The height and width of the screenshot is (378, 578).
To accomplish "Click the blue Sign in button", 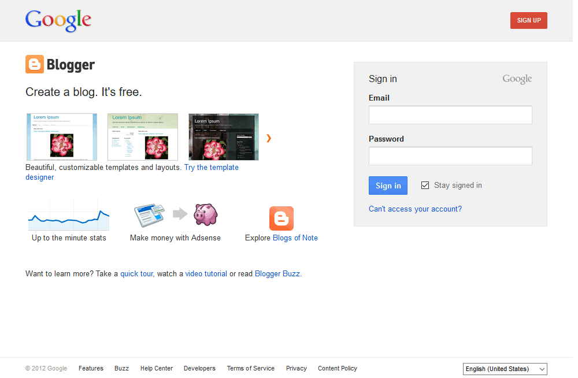I will (x=388, y=186).
